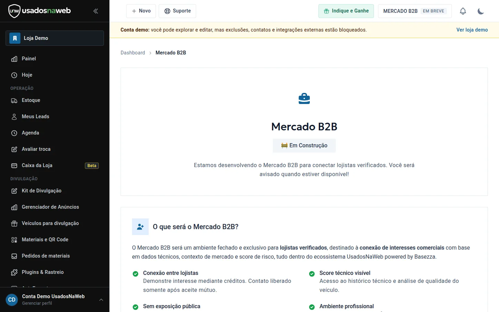The height and width of the screenshot is (312, 499).
Task: Click the Meus Leads person icon
Action: point(14,117)
